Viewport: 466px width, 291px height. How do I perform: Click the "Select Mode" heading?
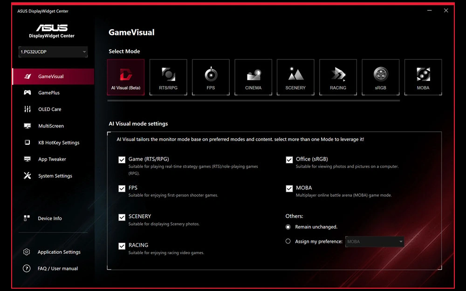[x=124, y=51]
